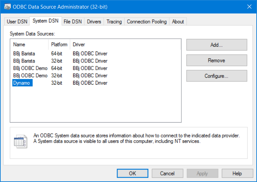Click the ODBC Administrator title bar icon
Viewport: 257px width, 182px height.
click(7, 7)
